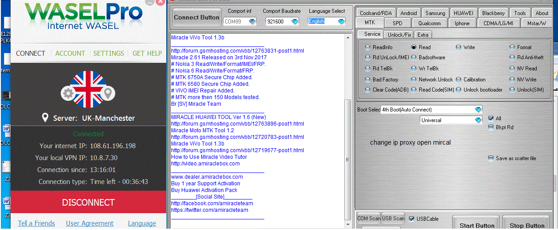
Task: Select the Rd Anti-theft radio button
Action: (512, 57)
